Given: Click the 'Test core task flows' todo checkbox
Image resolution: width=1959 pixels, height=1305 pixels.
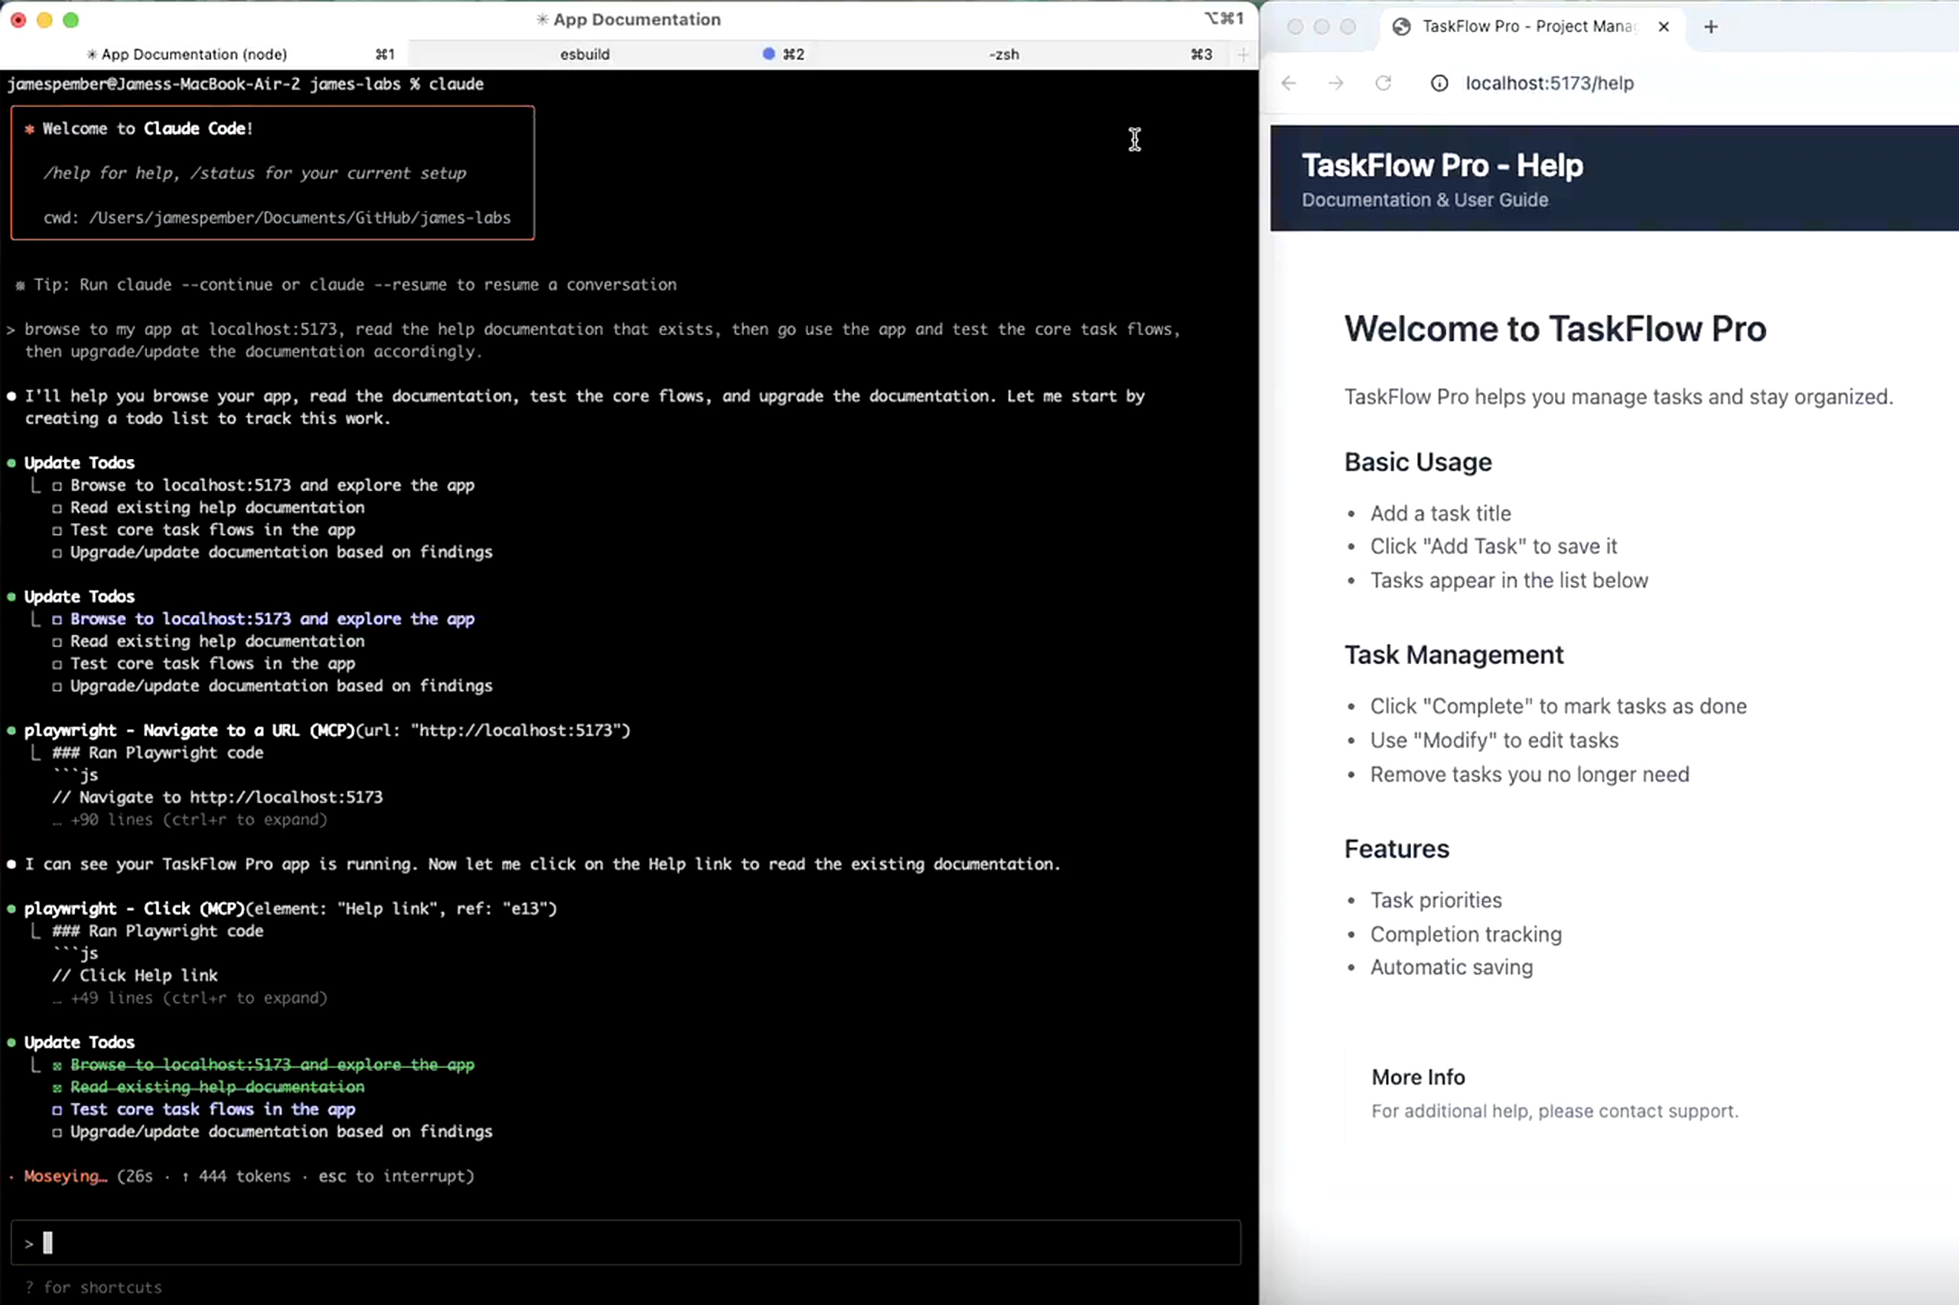Looking at the screenshot, I should [57, 1110].
